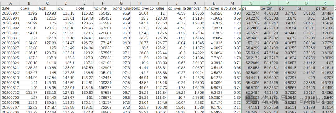Click cb_over_rate value 15.22
Screen dimensions: 336x113
pos(177,93)
